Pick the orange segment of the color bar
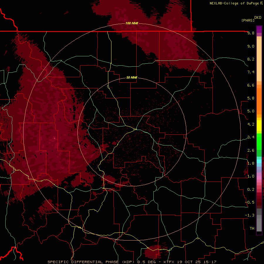 pyautogui.click(x=259, y=101)
